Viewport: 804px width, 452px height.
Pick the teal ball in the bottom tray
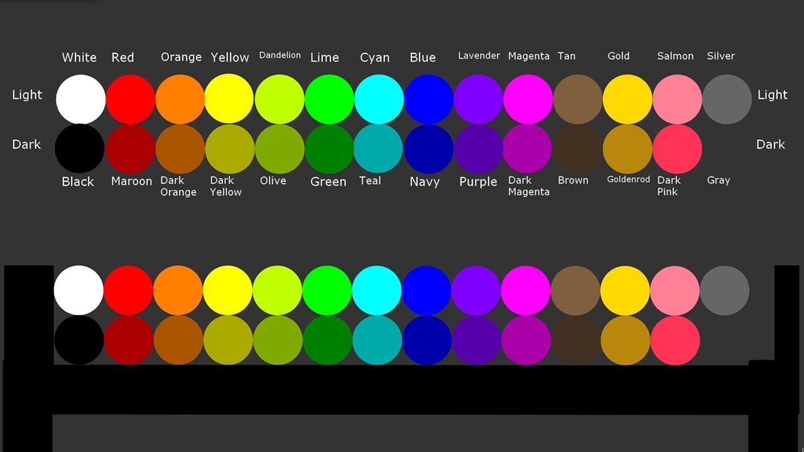[x=376, y=340]
